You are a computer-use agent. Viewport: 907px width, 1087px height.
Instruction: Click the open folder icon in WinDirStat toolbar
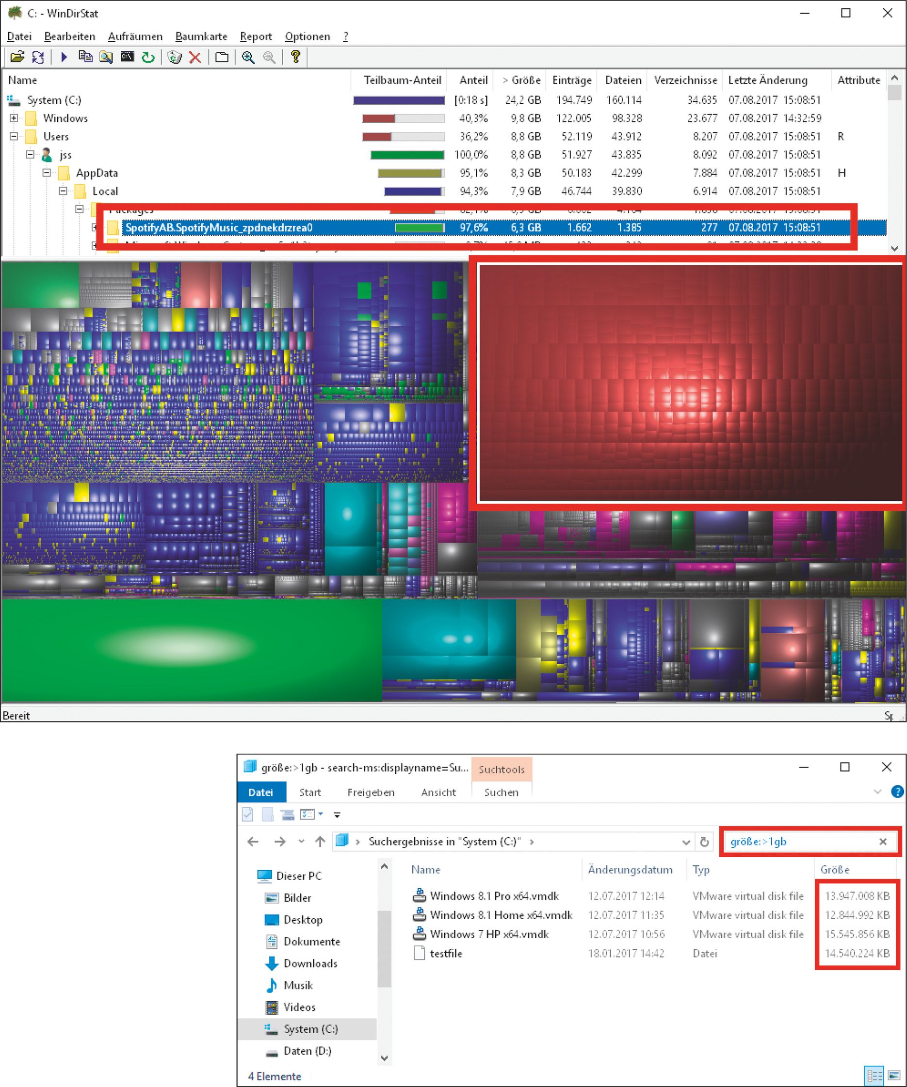[x=17, y=57]
